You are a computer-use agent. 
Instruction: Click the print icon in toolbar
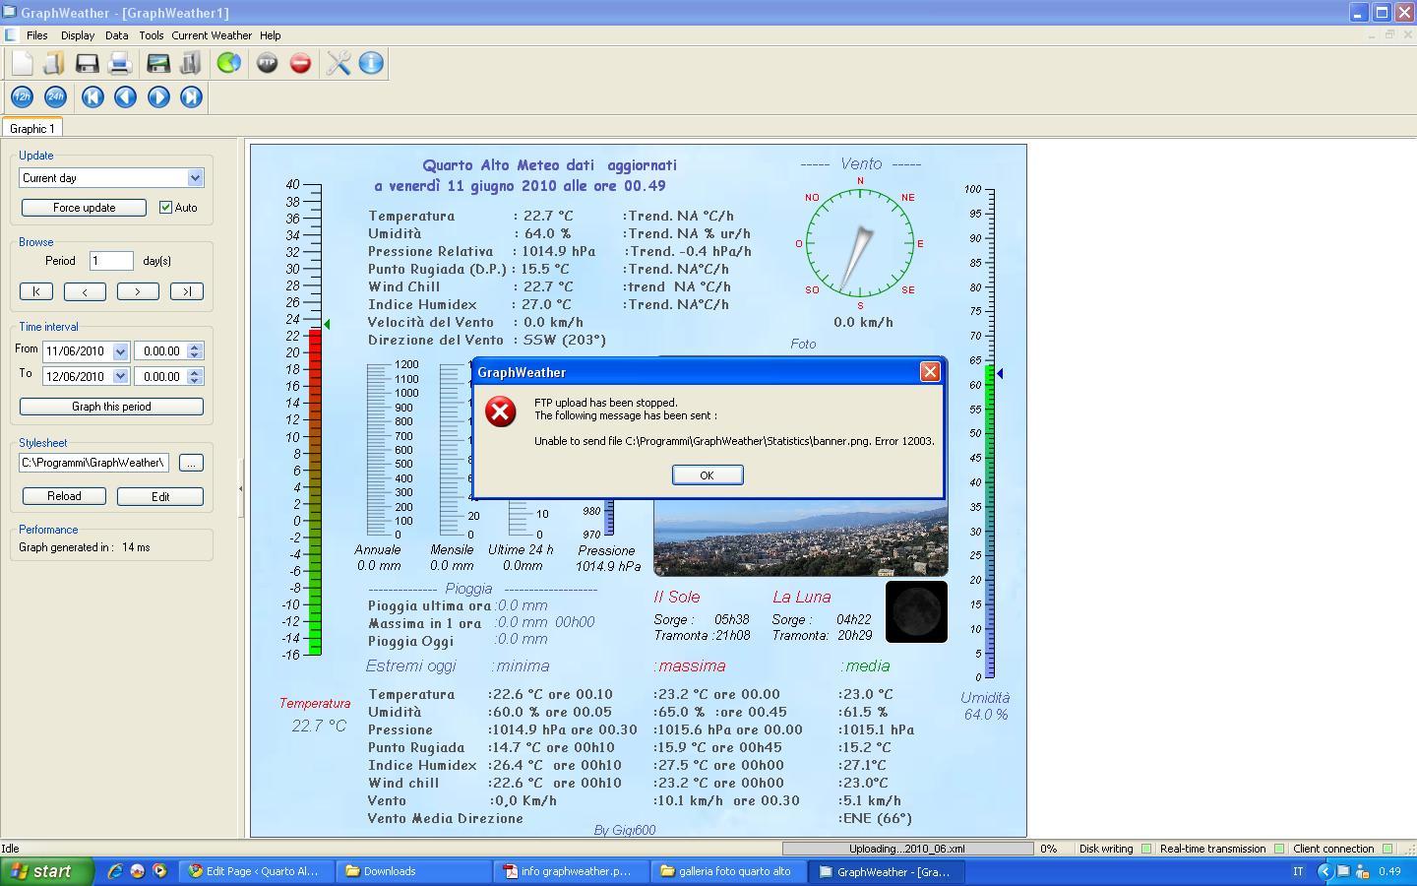click(x=119, y=63)
